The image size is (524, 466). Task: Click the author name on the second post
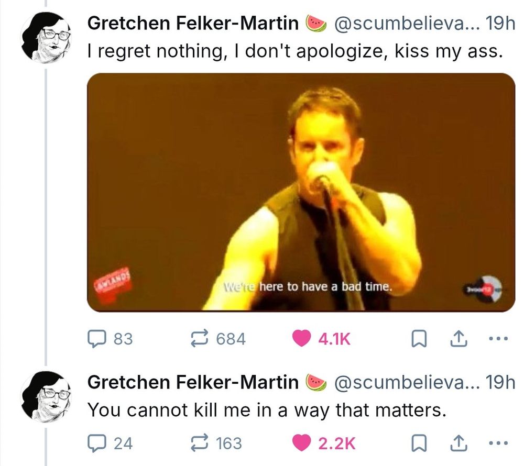click(x=193, y=382)
